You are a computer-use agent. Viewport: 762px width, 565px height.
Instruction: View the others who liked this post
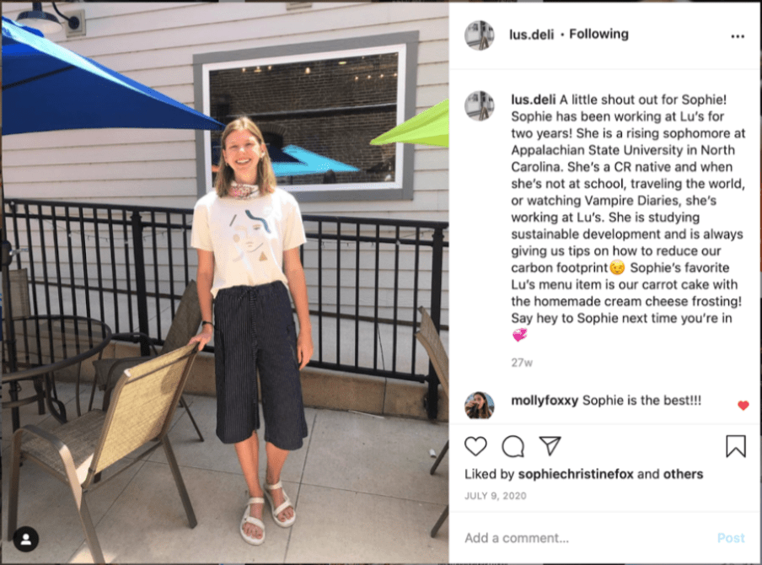coord(683,474)
